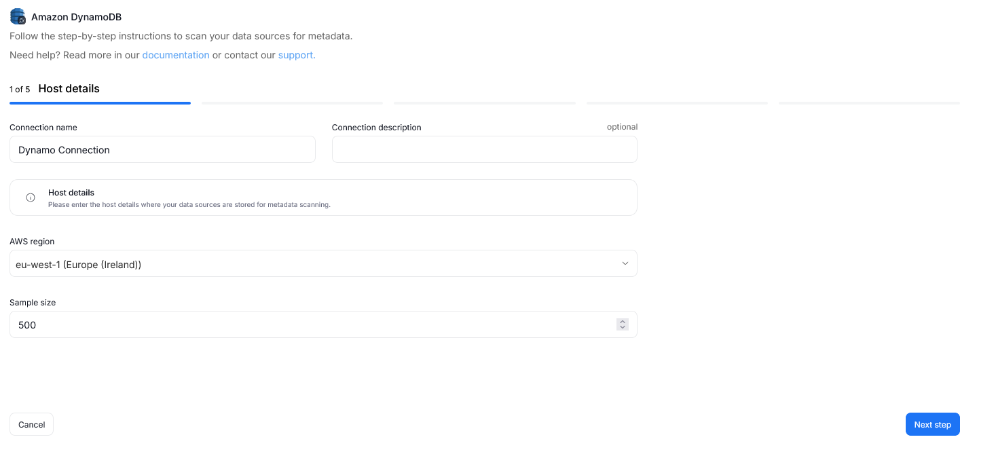Click the 'Host details' step heading
Screen dimensions: 996x471
coord(69,89)
